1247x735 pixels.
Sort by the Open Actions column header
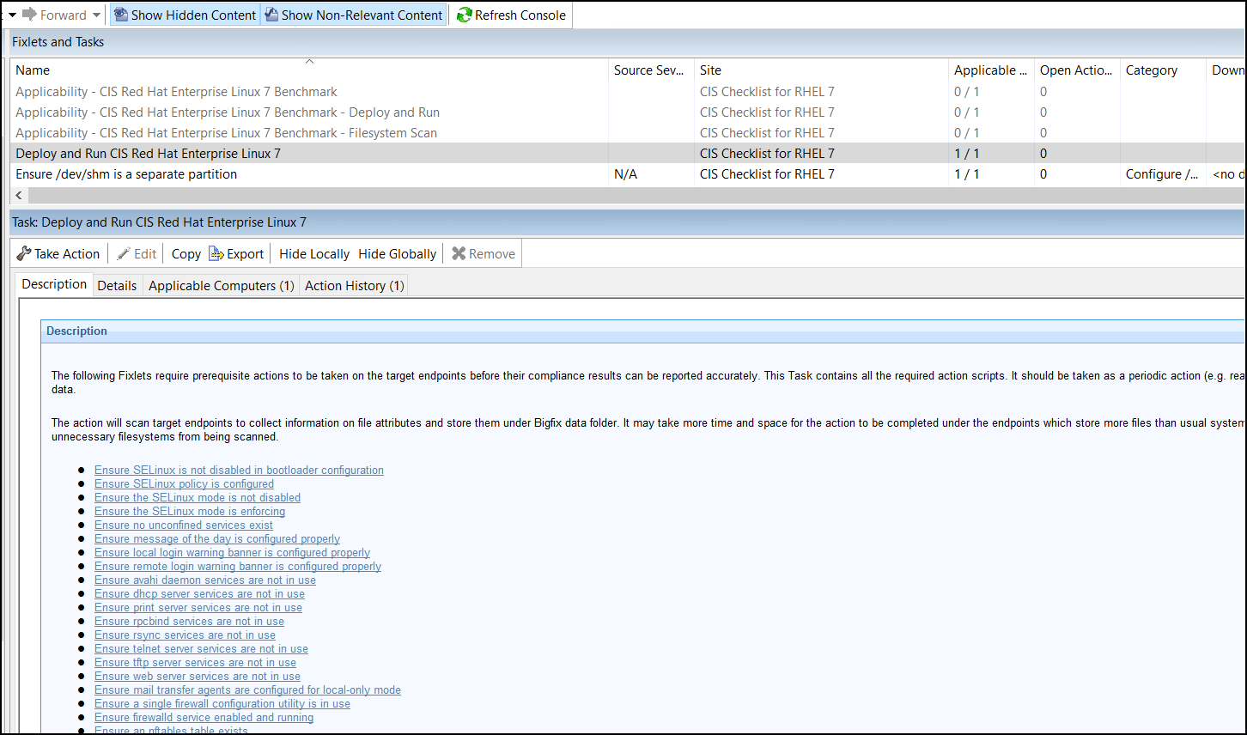point(1078,70)
